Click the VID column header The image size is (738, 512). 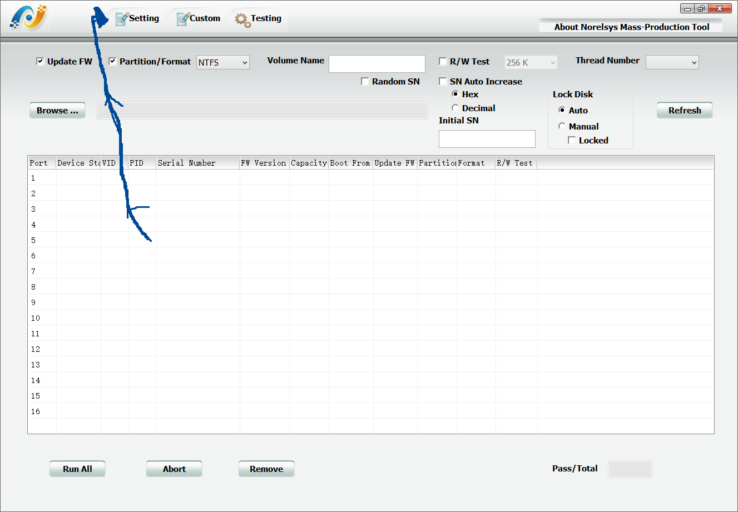115,163
